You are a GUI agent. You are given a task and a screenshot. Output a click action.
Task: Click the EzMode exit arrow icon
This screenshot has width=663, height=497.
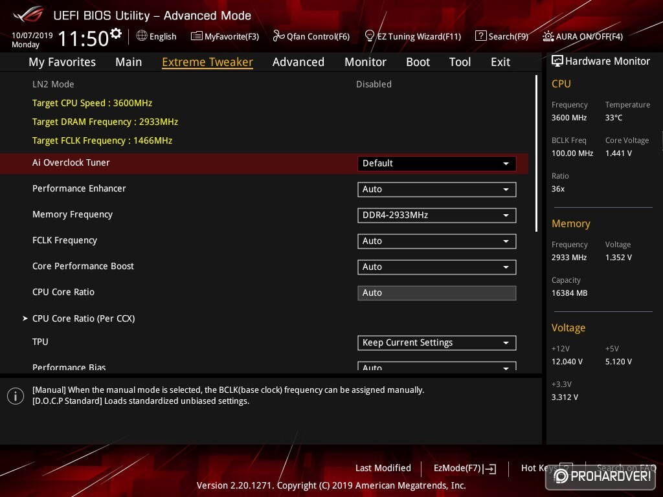point(489,469)
